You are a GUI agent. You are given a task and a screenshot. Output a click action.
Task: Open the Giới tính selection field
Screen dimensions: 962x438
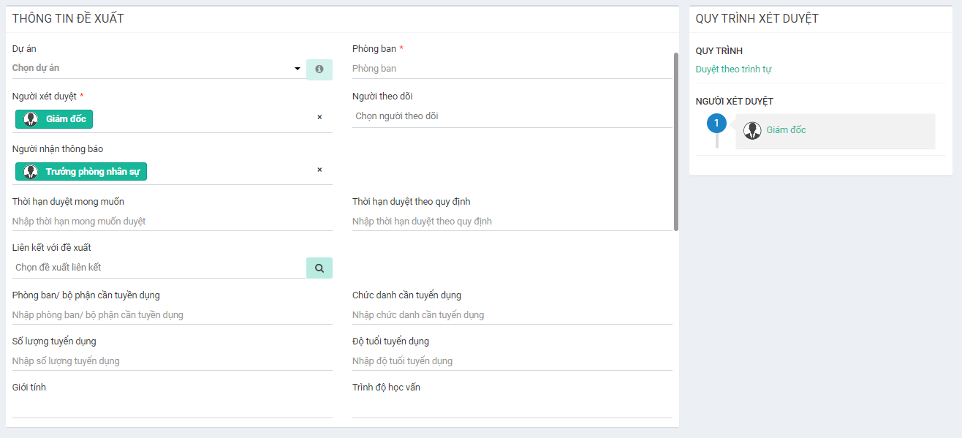point(173,407)
